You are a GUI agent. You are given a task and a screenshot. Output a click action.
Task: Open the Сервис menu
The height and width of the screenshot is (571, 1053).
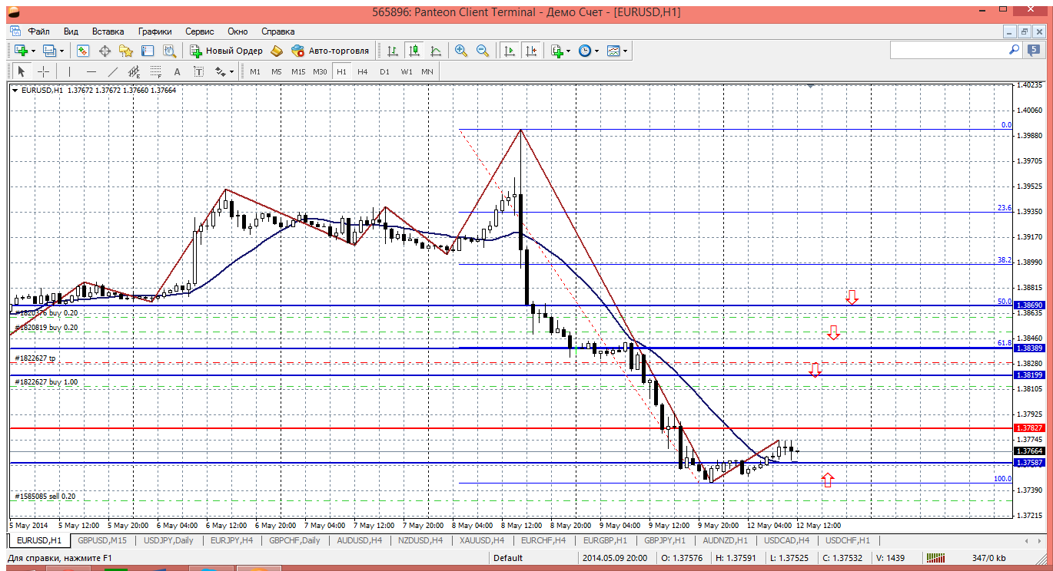coord(199,31)
